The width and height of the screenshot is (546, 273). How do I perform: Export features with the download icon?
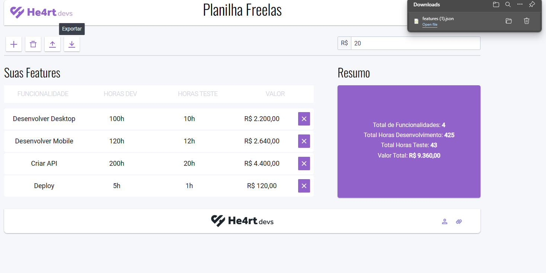(72, 44)
